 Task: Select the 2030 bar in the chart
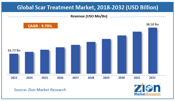[122, 55]
